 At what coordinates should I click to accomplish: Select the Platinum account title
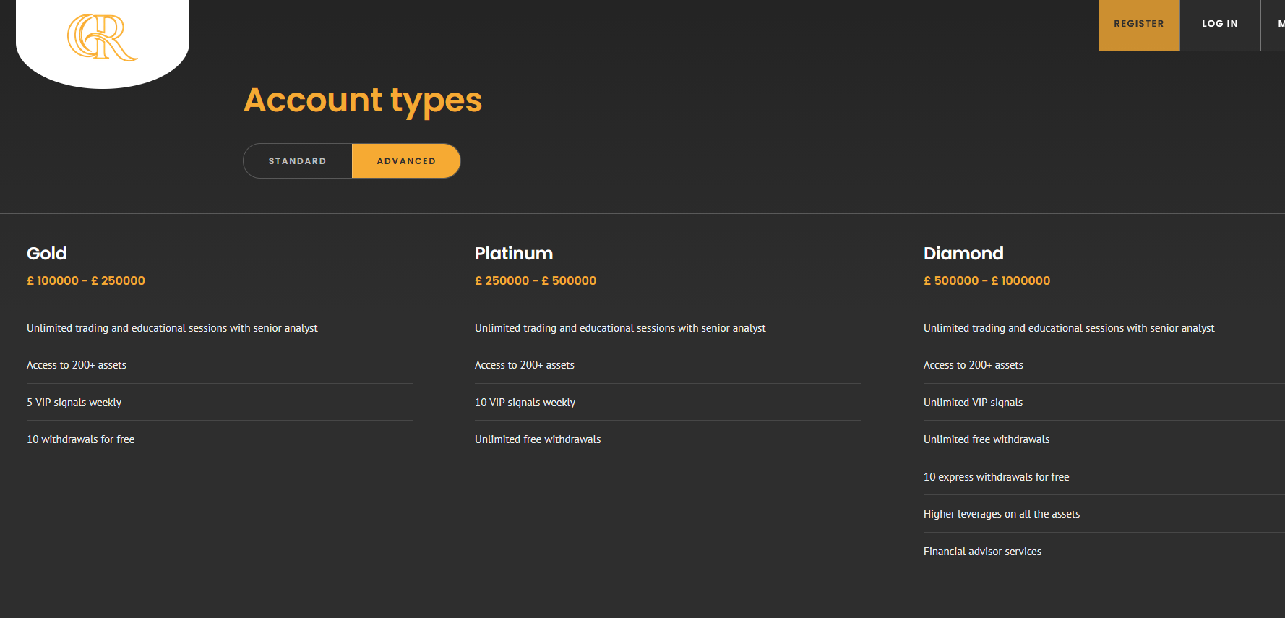(514, 254)
